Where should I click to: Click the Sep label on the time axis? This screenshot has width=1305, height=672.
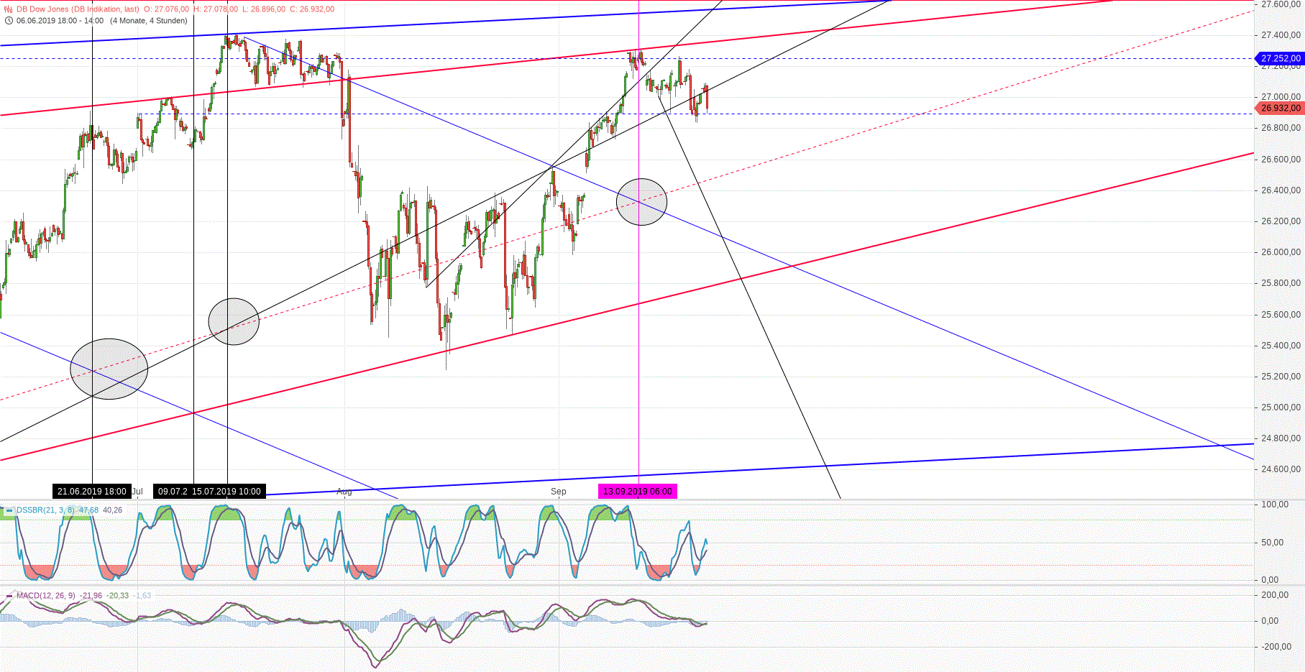tap(559, 492)
